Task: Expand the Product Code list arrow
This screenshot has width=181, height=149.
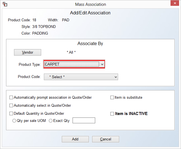Action: point(116,77)
